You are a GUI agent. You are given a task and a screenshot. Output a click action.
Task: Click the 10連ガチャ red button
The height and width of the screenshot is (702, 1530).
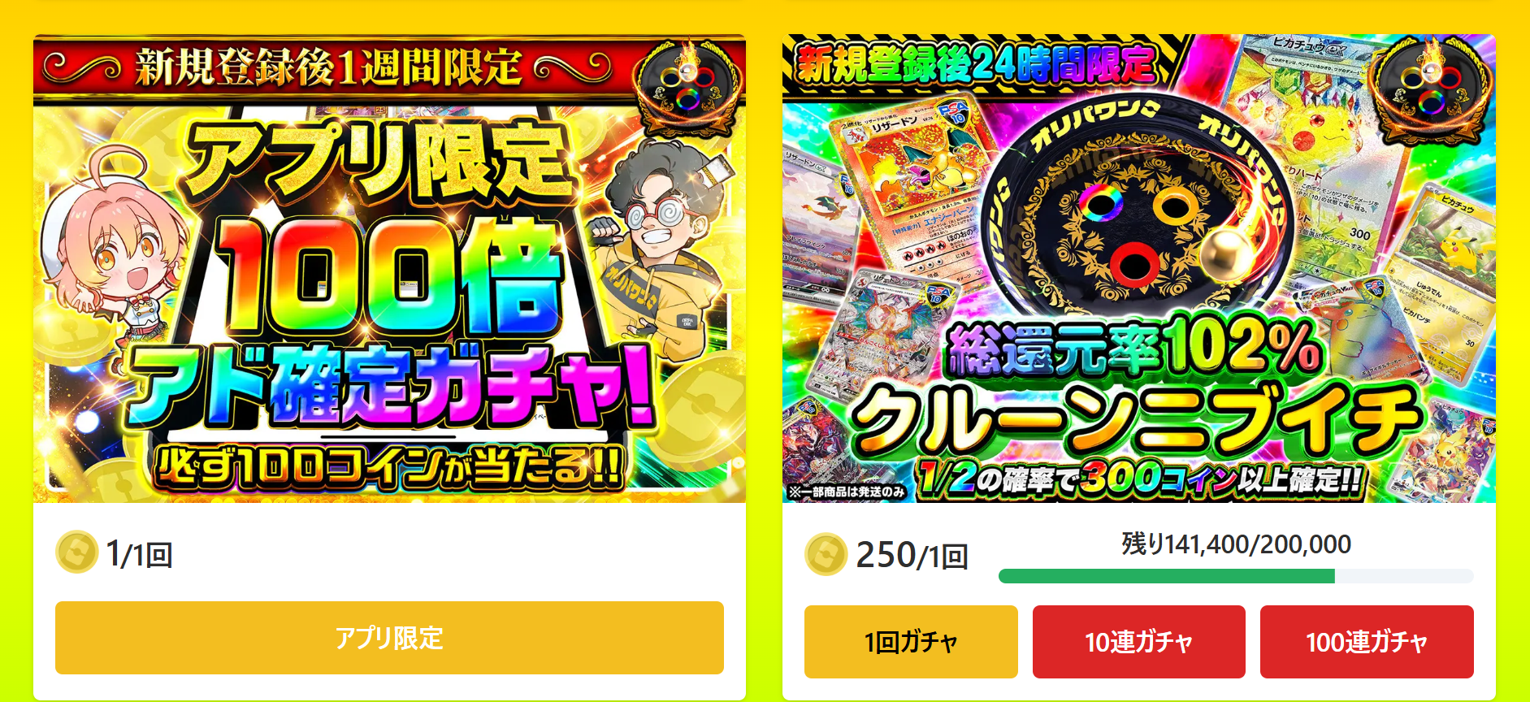pos(1138,642)
